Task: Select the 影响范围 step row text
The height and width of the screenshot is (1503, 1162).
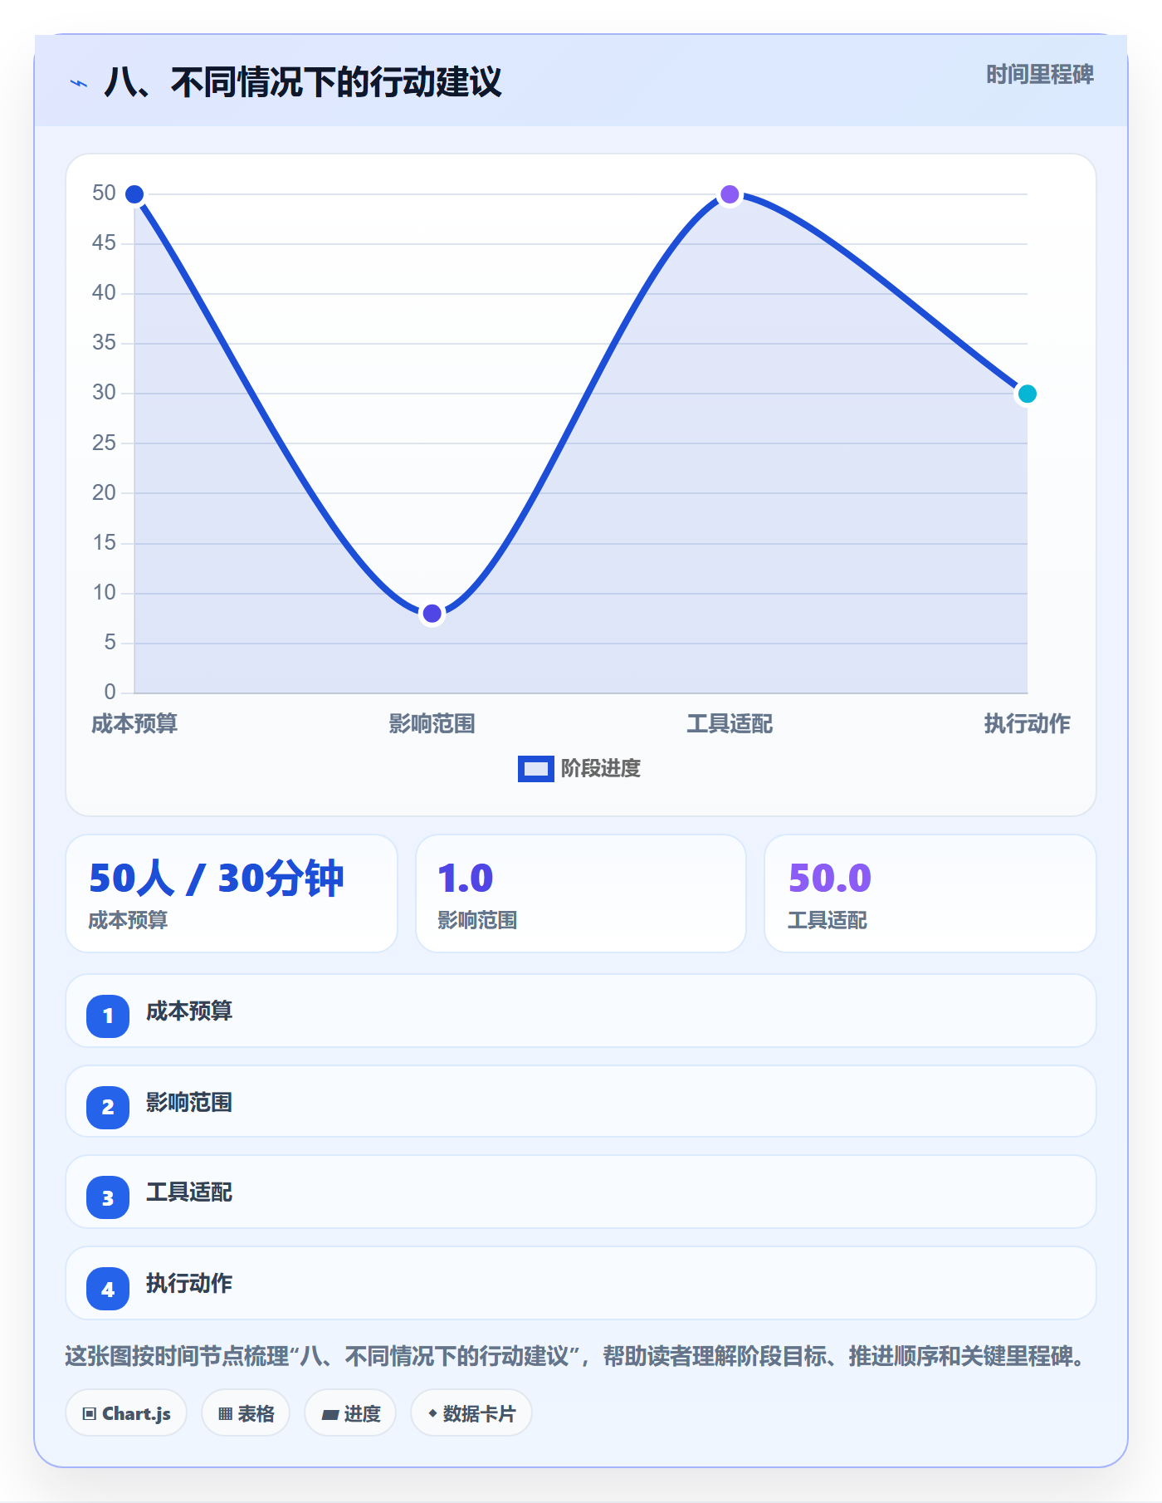Action: tap(189, 1103)
